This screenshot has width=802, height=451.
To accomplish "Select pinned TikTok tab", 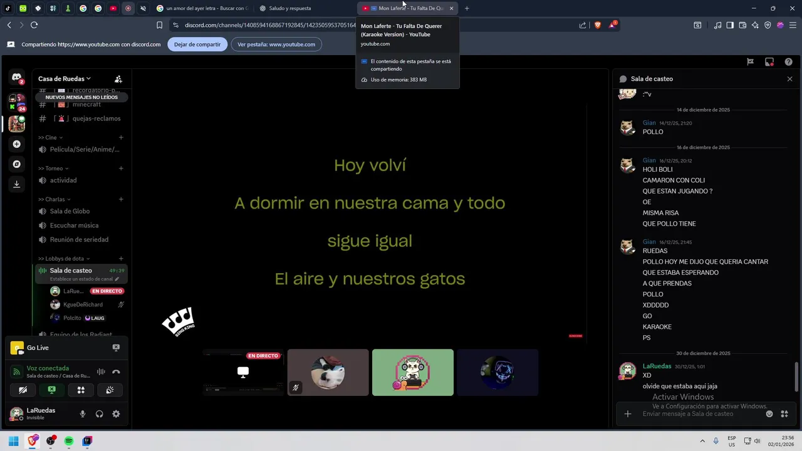I will [x=8, y=8].
